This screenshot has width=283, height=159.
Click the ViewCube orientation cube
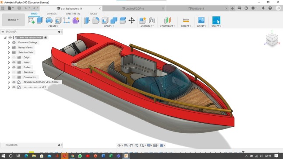click(272, 40)
